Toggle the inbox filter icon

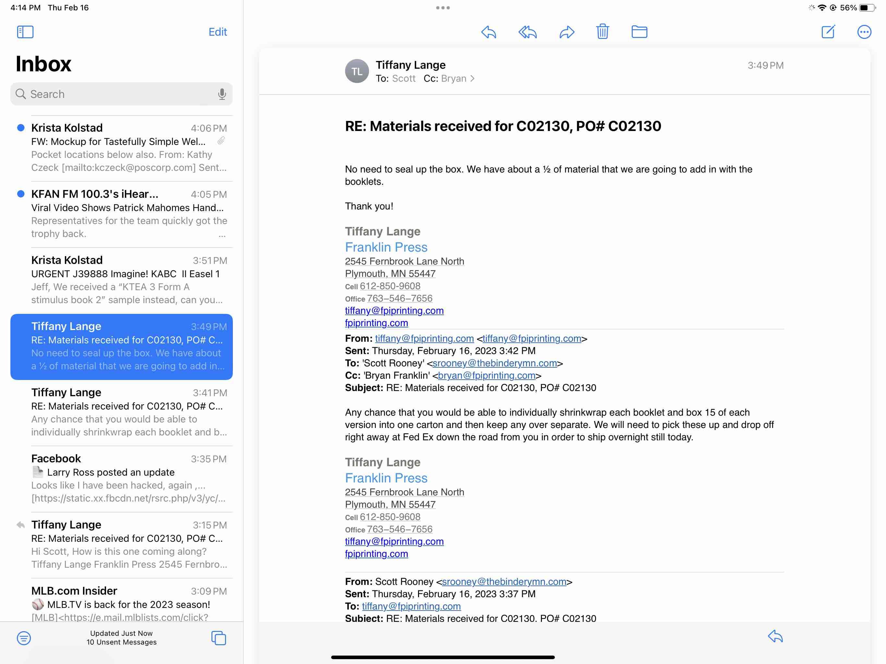tap(24, 637)
